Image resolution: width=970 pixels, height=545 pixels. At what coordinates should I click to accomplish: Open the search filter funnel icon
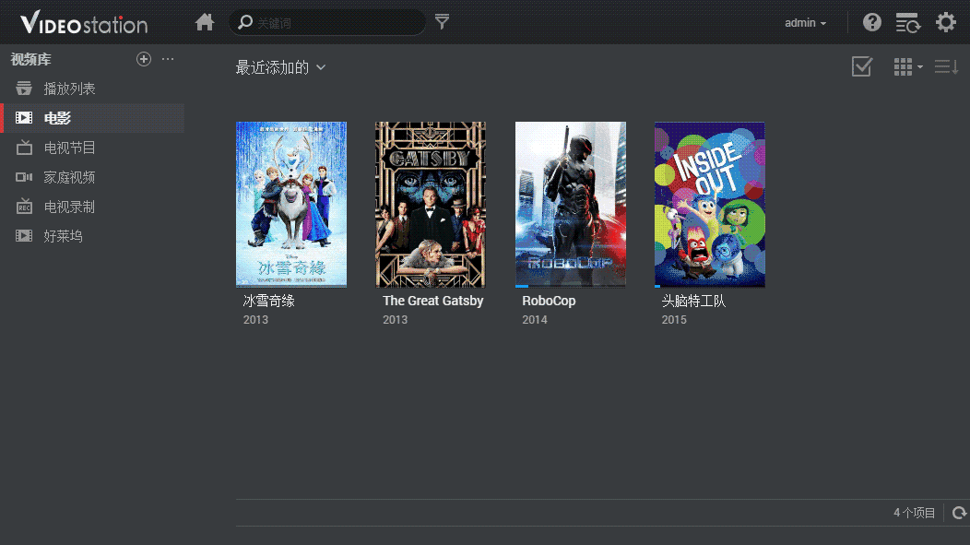(443, 22)
